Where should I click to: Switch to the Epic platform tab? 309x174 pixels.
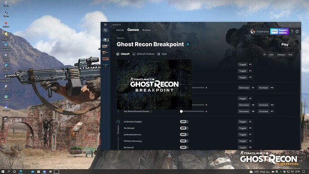[162, 54]
